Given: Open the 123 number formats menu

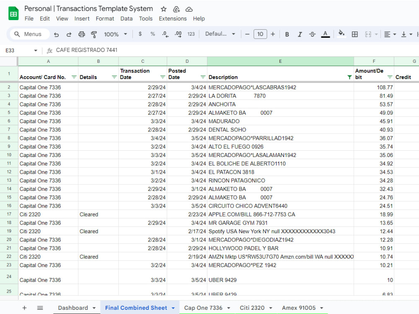Looking at the screenshot, I should pyautogui.click(x=191, y=34).
